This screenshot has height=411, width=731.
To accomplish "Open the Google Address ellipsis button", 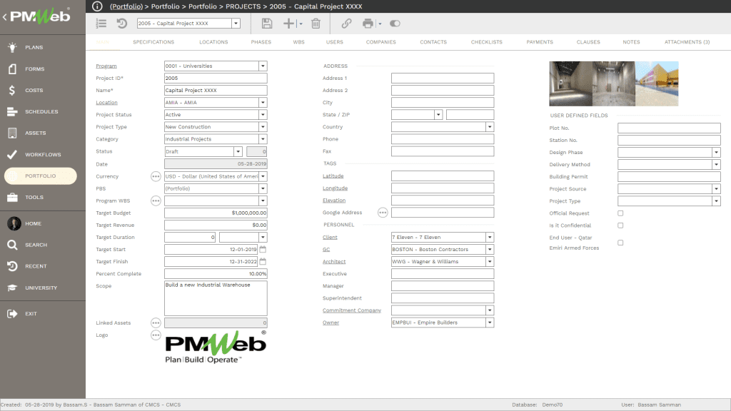I will (x=383, y=213).
